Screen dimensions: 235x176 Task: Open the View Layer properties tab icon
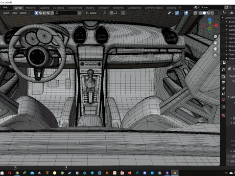pos(223,88)
